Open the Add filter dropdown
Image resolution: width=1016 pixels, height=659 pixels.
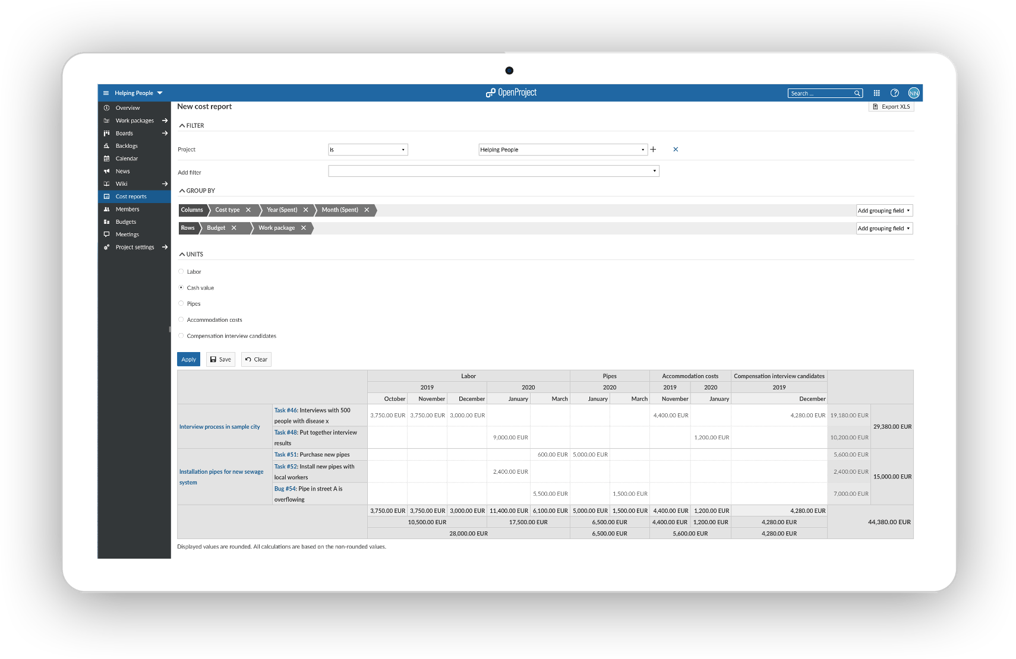(x=493, y=172)
